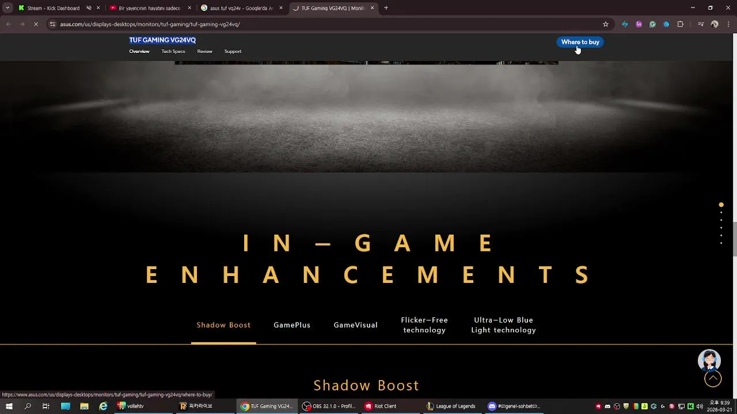Screen dimensions: 737x414
Task: Select the Flicker-Free technology tab
Action: [424, 325]
